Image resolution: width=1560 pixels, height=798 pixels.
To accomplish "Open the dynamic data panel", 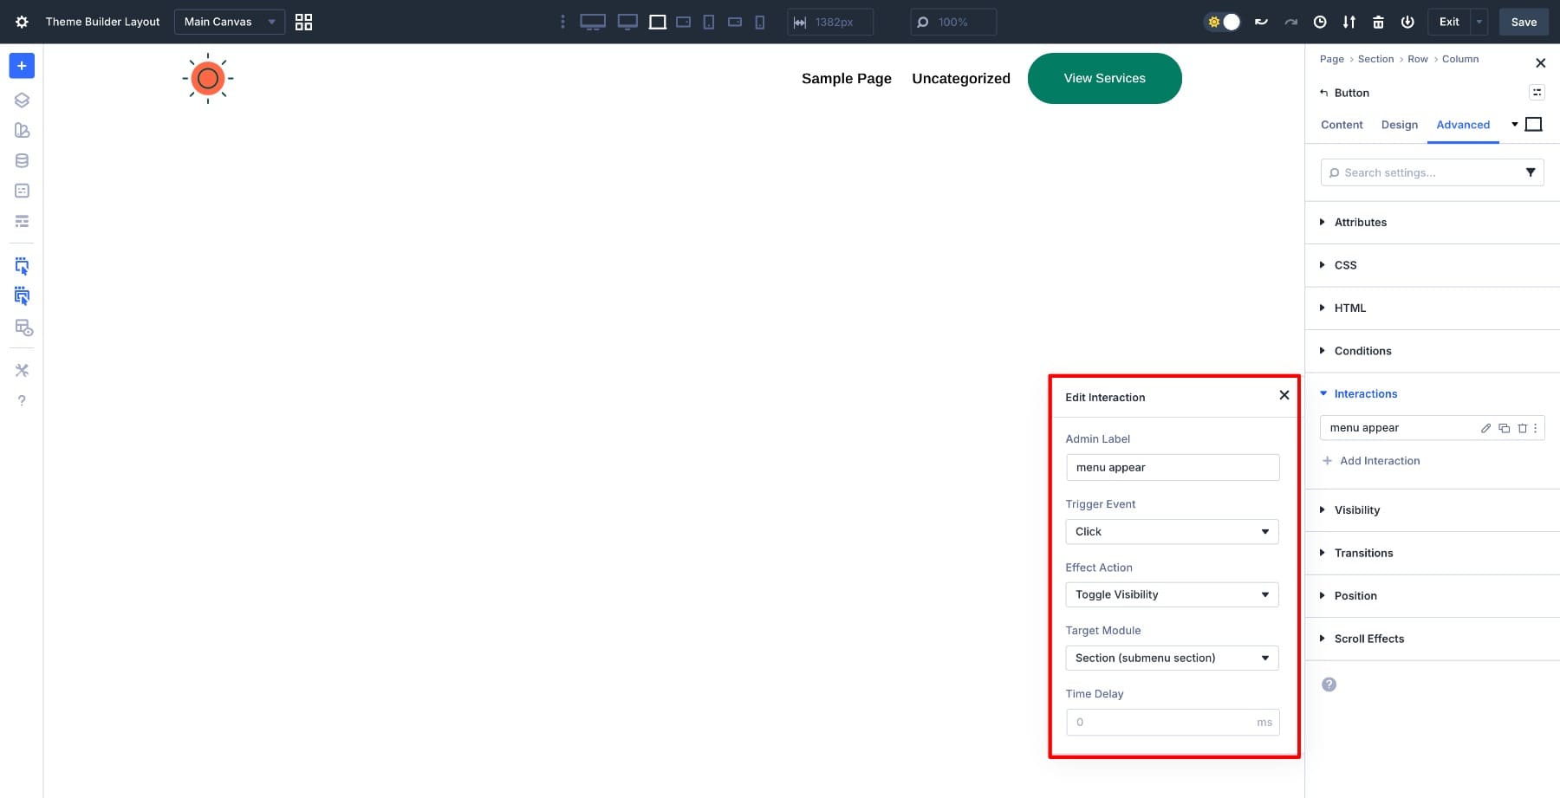I will pyautogui.click(x=22, y=159).
